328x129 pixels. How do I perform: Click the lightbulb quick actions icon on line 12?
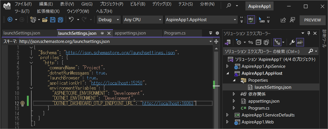coord(22,103)
